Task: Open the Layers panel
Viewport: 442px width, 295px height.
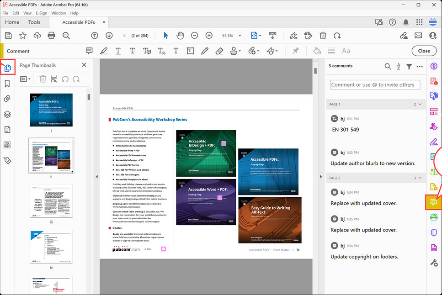Action: [x=7, y=114]
